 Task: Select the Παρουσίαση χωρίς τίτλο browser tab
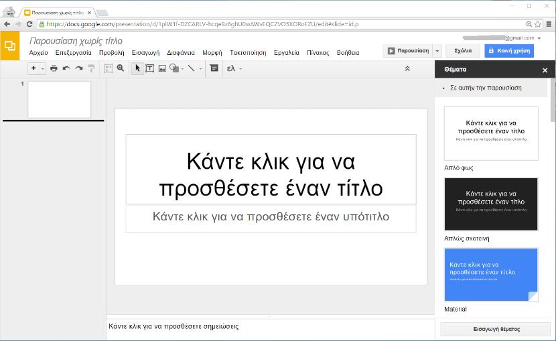pos(58,13)
